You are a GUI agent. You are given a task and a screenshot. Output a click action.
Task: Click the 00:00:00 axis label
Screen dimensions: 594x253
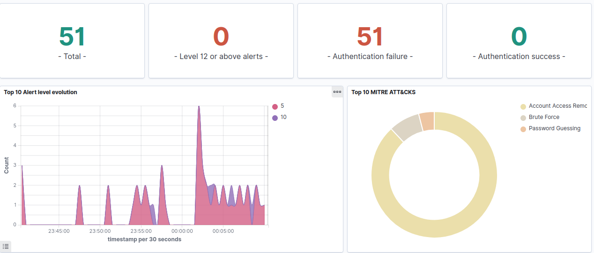tap(182, 231)
